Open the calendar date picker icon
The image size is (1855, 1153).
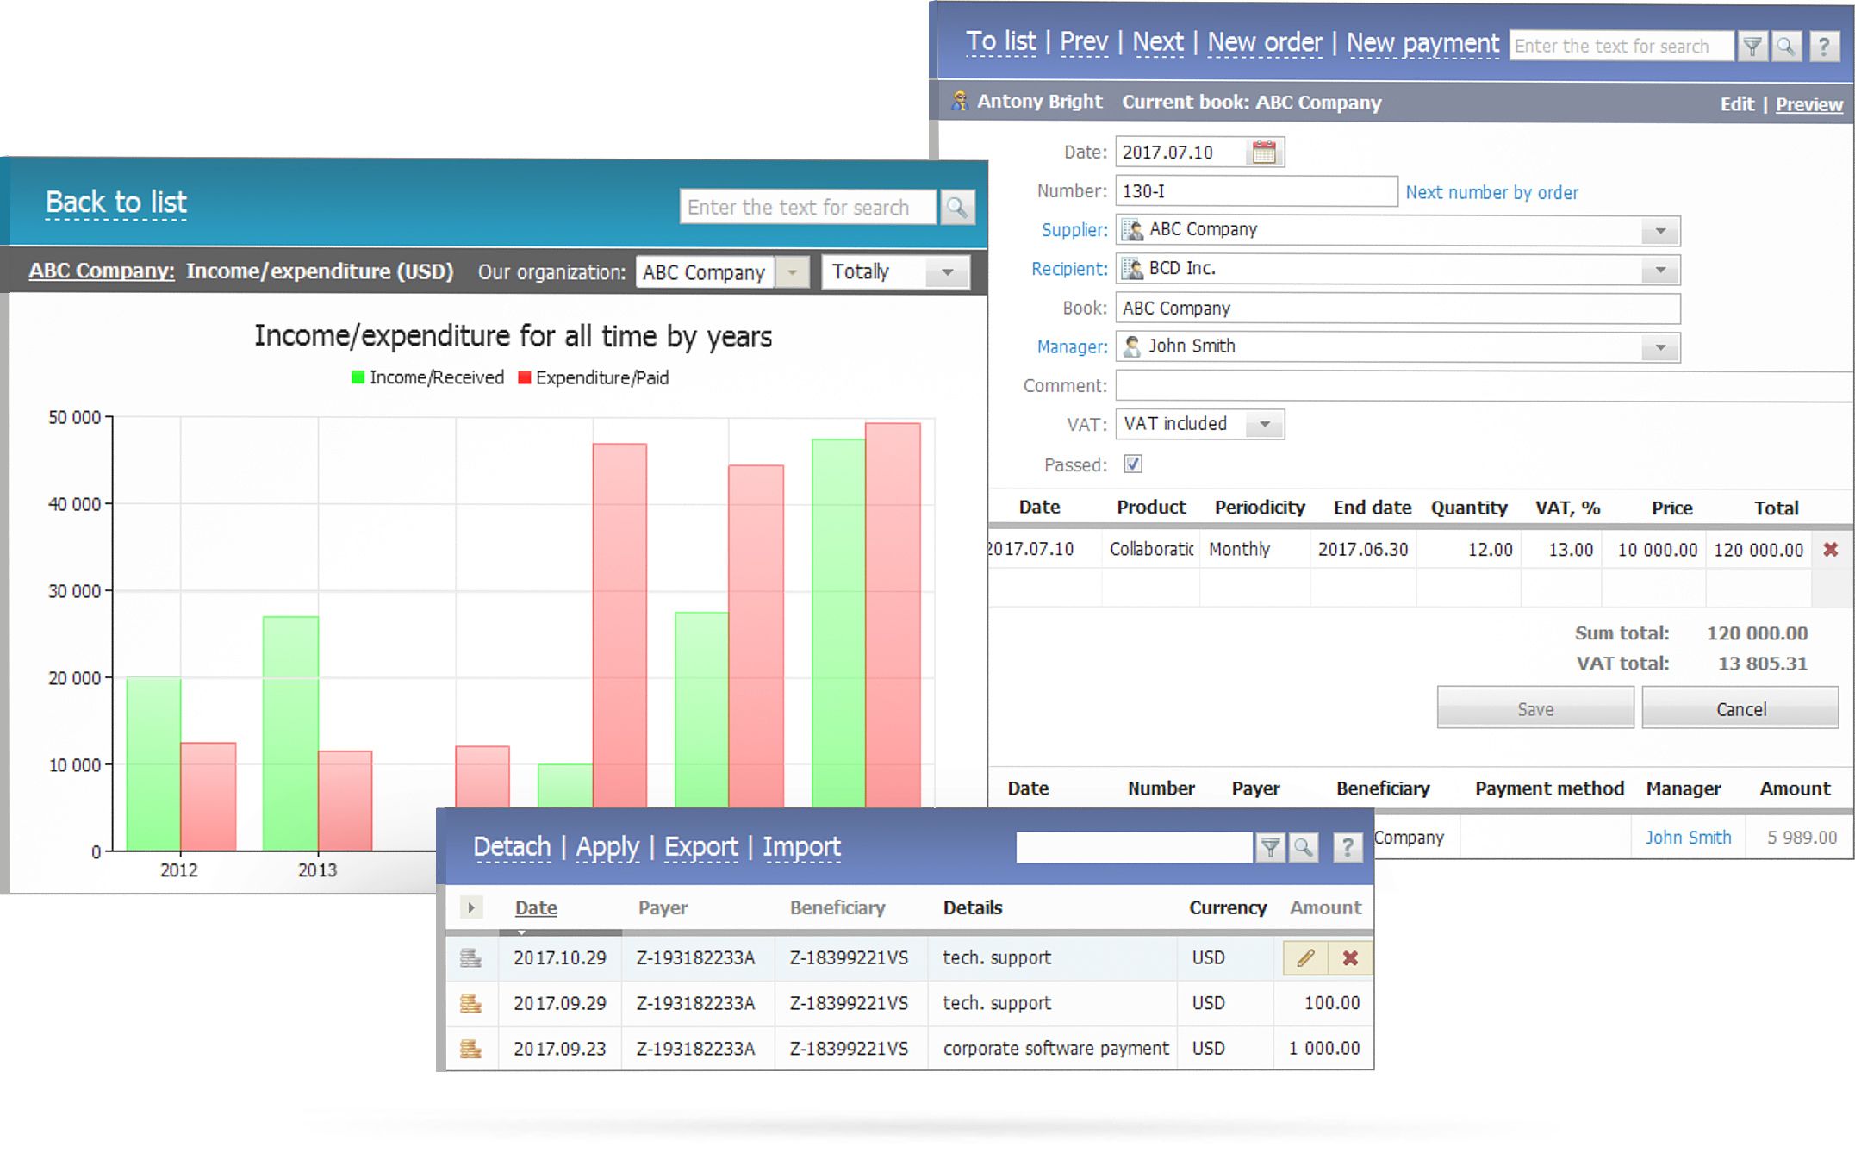1264,153
